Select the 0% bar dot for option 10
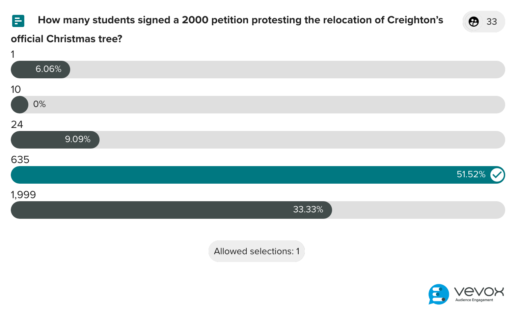516x316 pixels. click(x=20, y=105)
